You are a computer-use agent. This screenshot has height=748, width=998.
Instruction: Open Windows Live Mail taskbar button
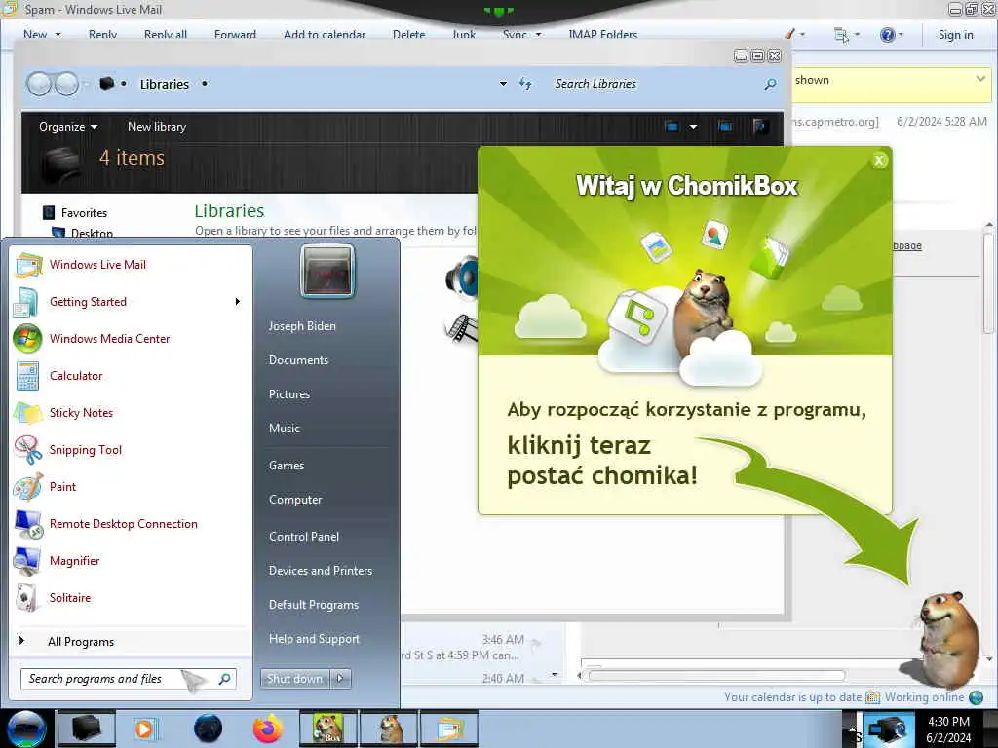coord(449,729)
